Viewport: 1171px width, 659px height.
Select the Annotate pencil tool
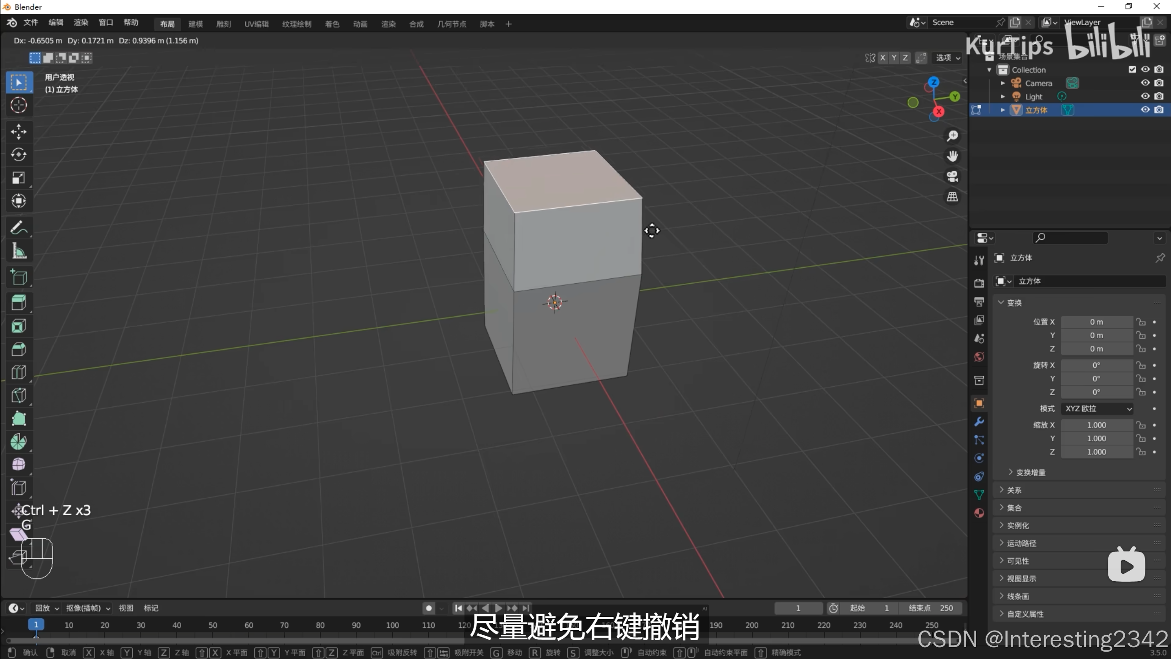19,227
